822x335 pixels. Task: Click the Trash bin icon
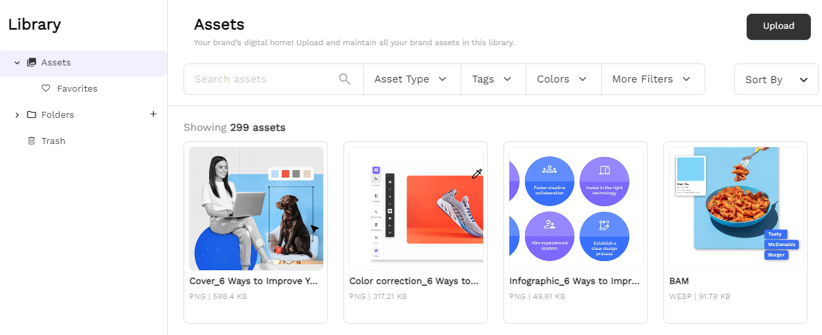(31, 141)
